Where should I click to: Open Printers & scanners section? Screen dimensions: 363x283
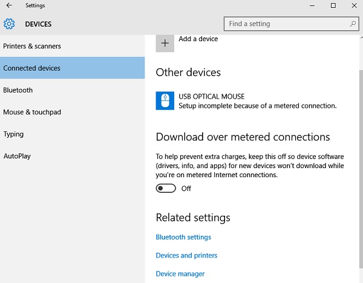pyautogui.click(x=32, y=47)
